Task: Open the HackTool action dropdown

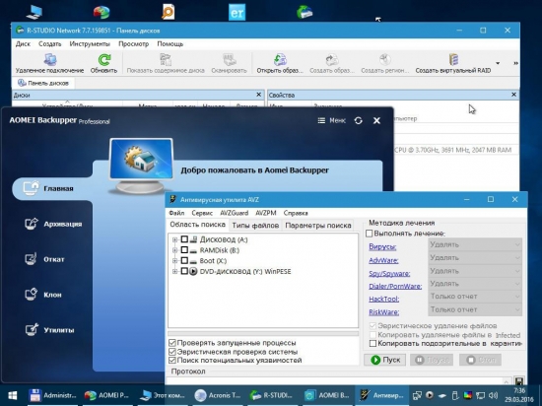Action: tap(475, 297)
